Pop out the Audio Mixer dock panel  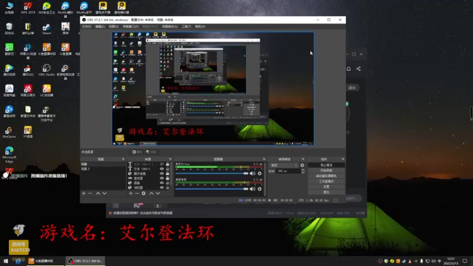pyautogui.click(x=264, y=159)
